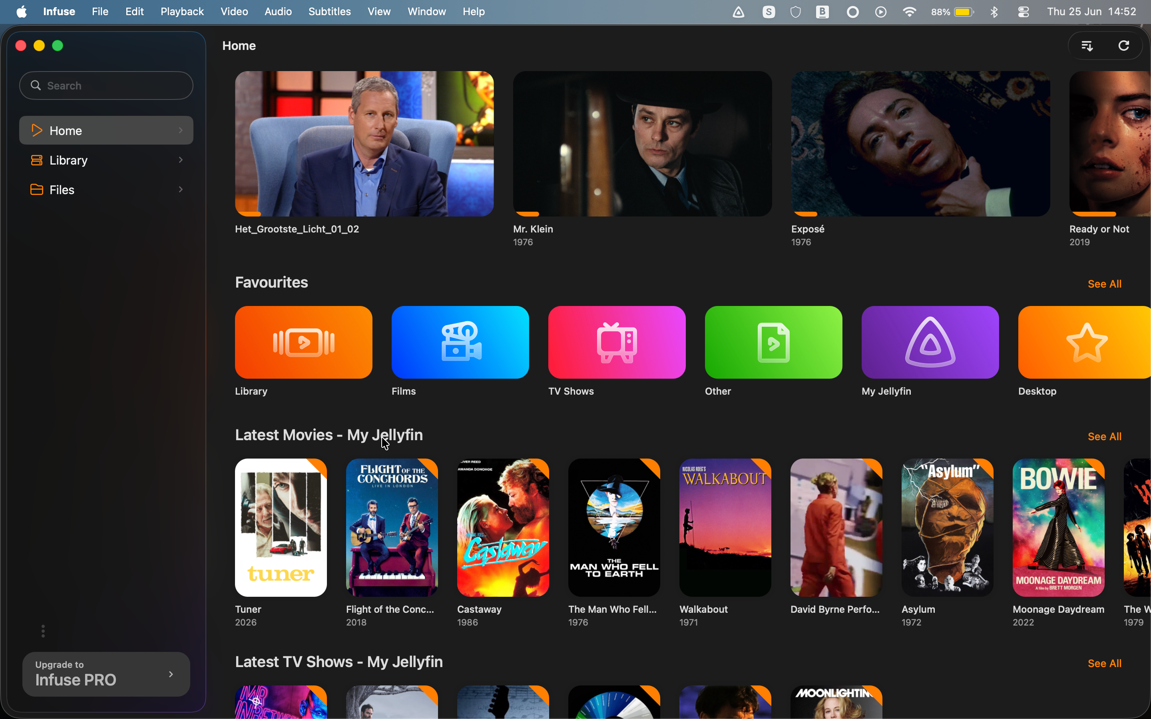
Task: Open the Tuner movie poster
Action: click(281, 527)
